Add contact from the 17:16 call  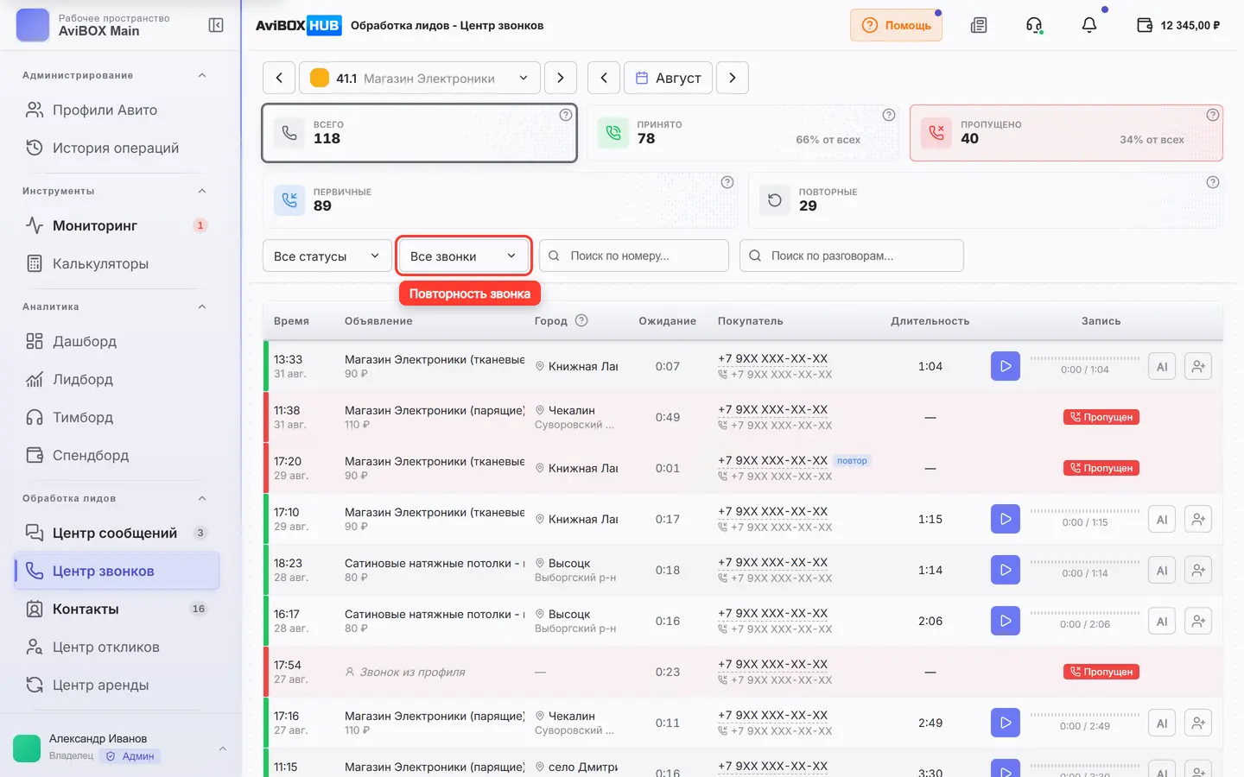pos(1198,723)
